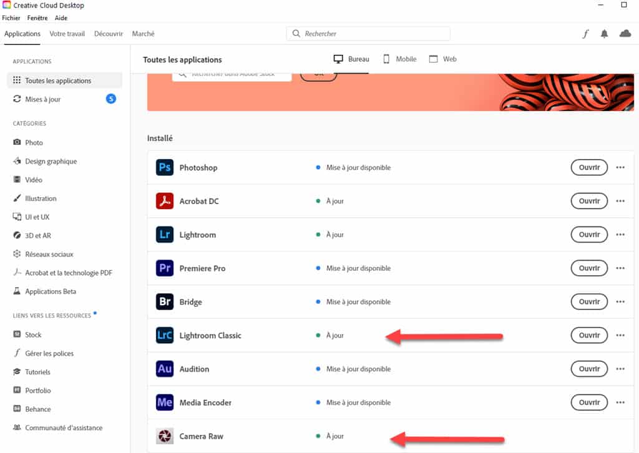639x453 pixels.
Task: Click the Lightroom Classic app icon
Action: point(165,335)
